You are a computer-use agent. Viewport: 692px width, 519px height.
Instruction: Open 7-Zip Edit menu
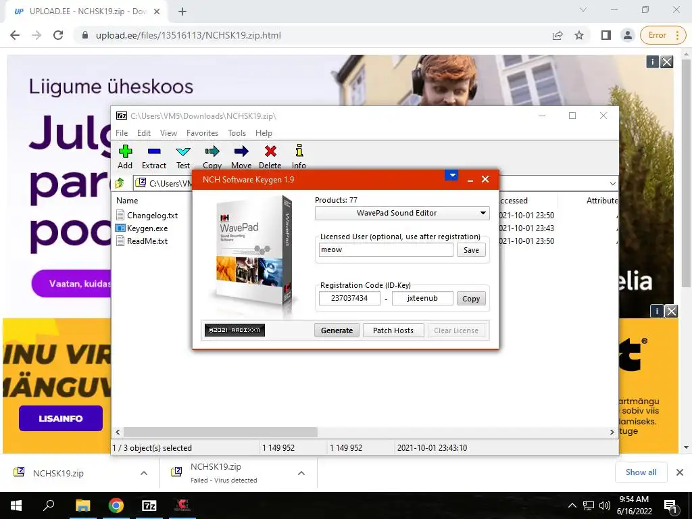[x=144, y=133]
